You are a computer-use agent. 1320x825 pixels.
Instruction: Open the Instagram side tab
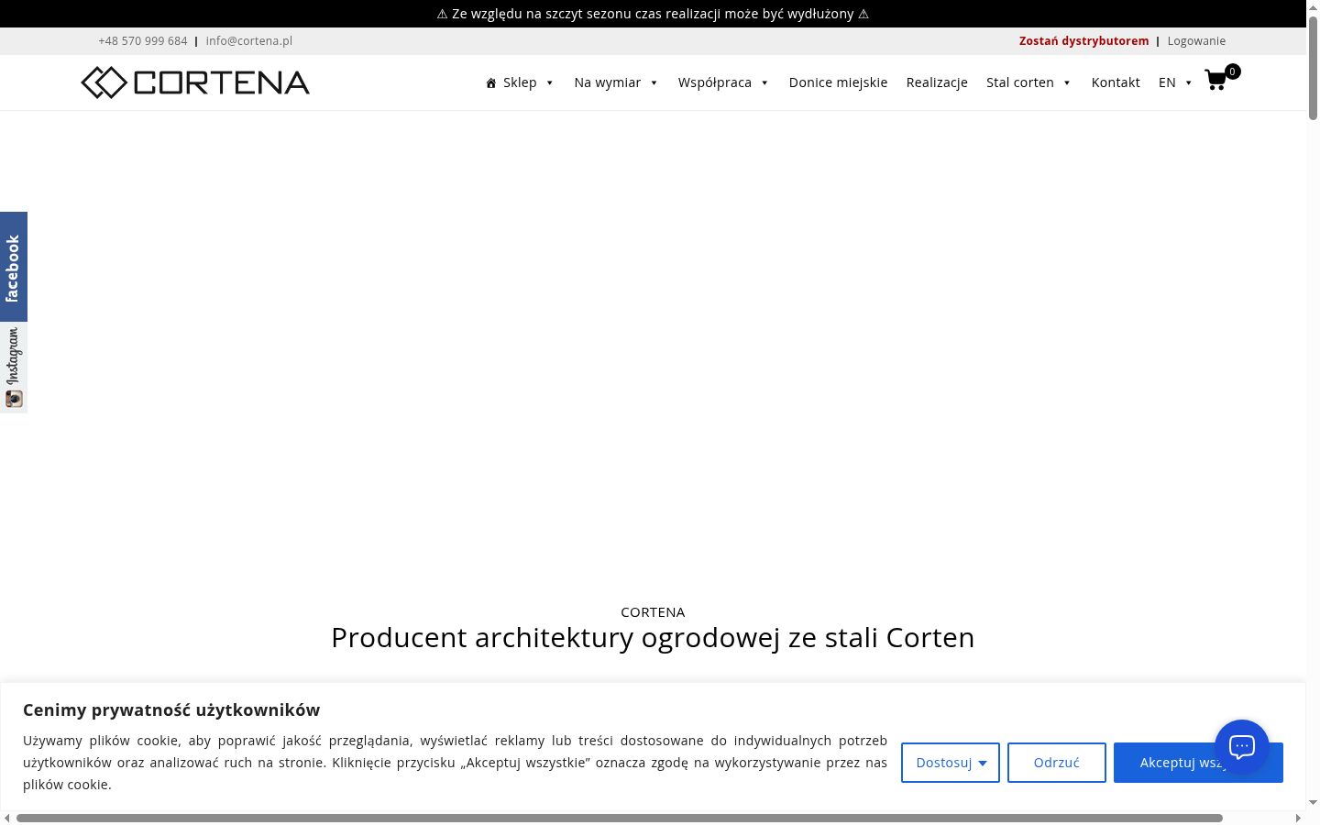(14, 368)
